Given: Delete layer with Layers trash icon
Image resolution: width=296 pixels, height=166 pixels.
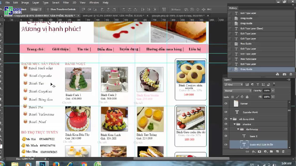Looking at the screenshot, I should click(283, 152).
